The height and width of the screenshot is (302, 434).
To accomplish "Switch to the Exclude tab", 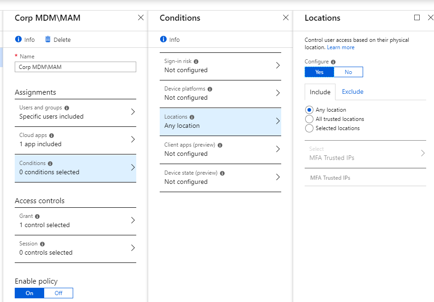I will (353, 91).
